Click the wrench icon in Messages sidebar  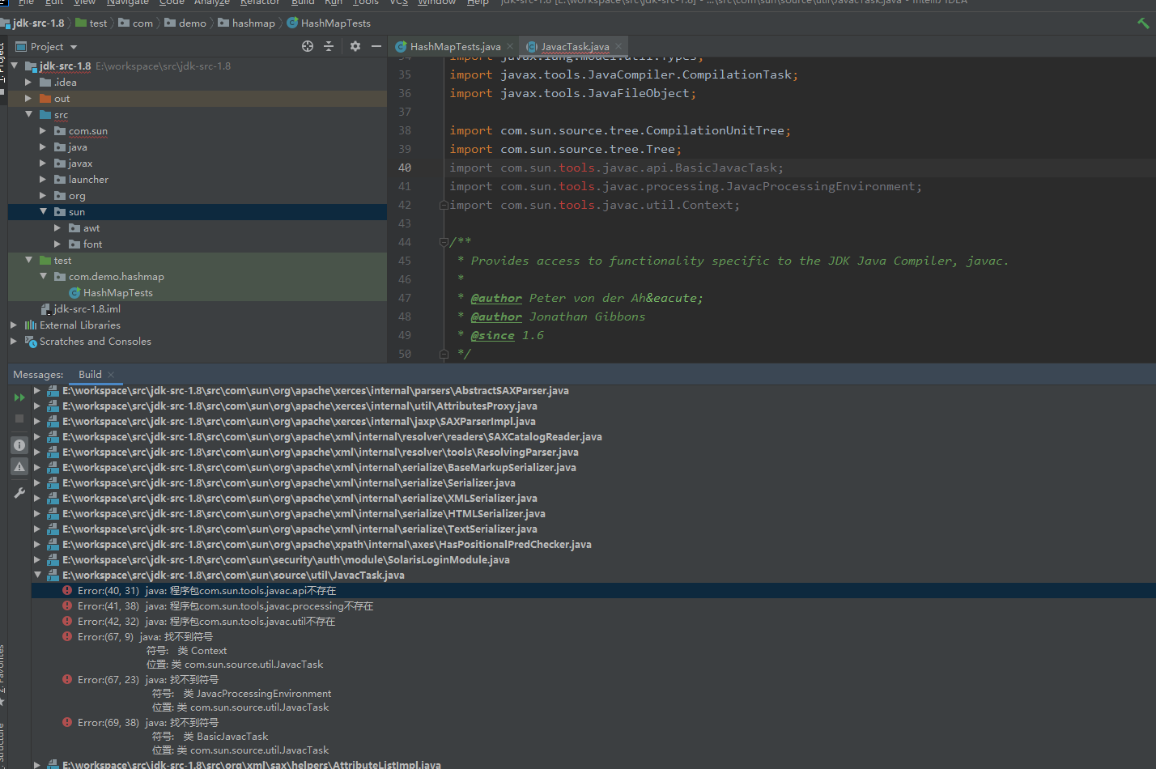pyautogui.click(x=19, y=492)
